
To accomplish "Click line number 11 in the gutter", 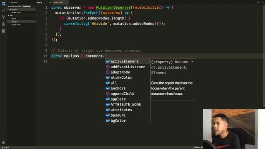I will coord(45,61).
